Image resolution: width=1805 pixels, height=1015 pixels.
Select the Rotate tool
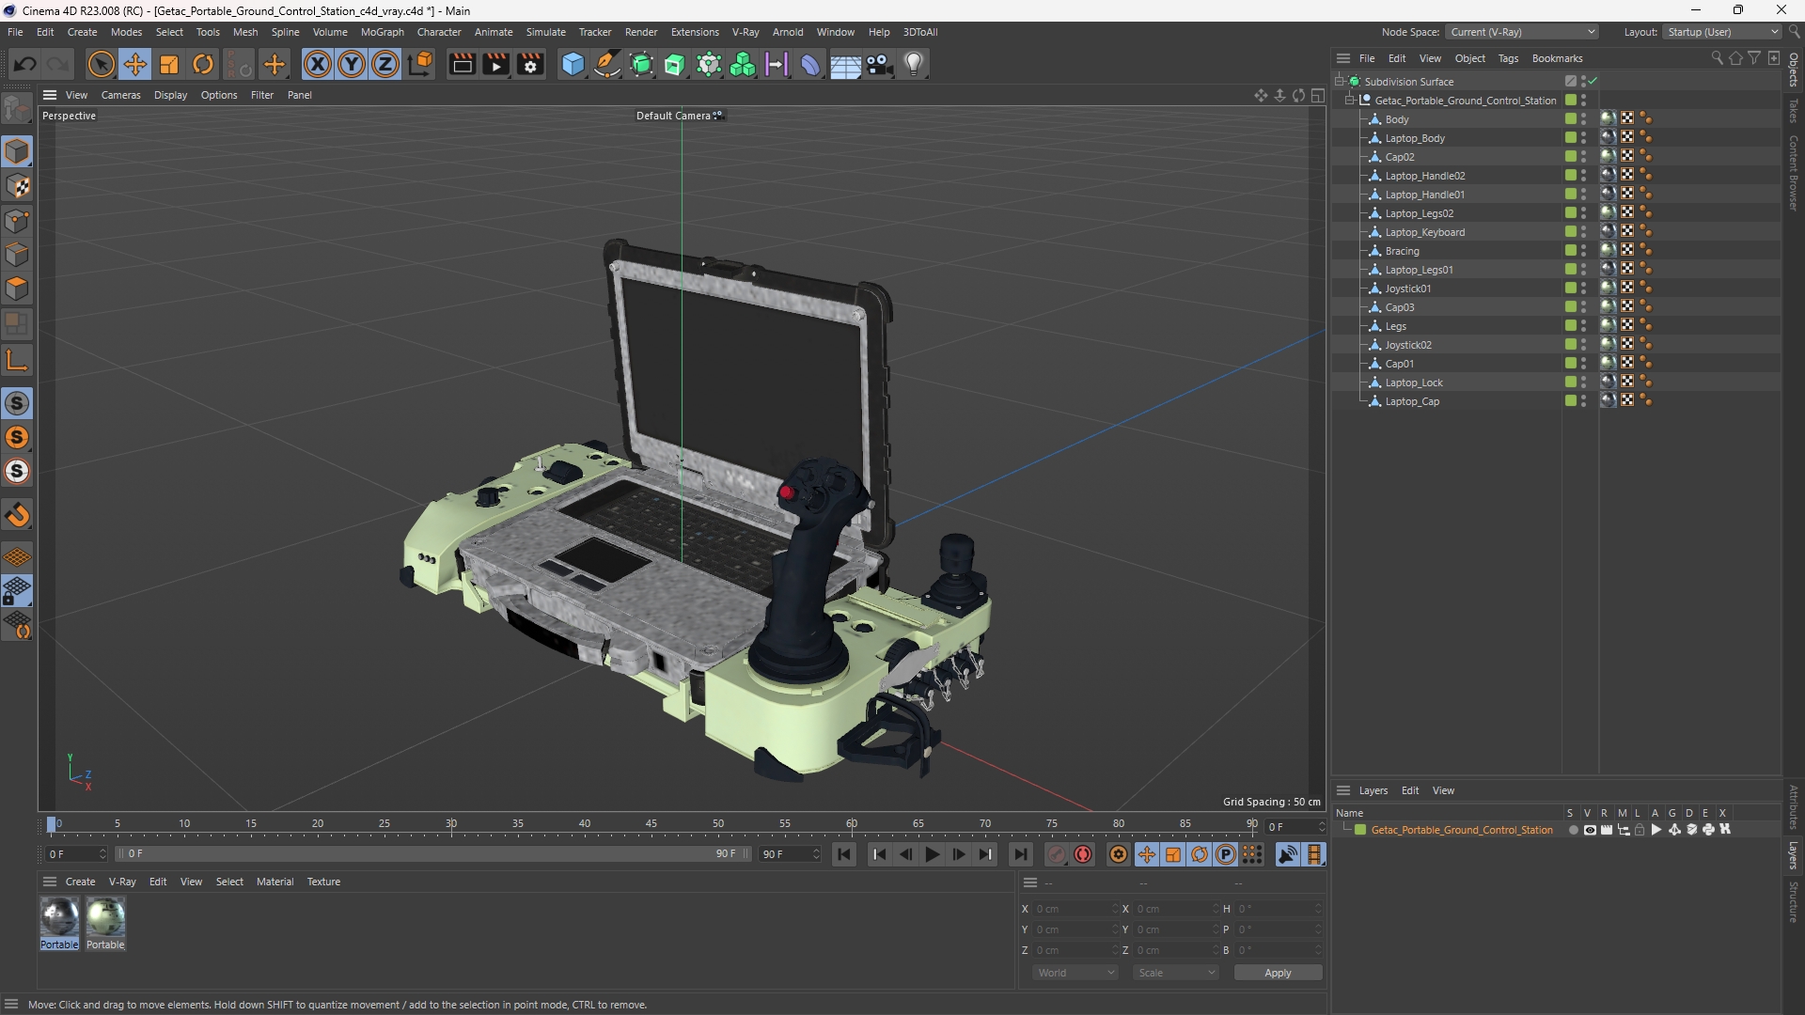[x=203, y=64]
